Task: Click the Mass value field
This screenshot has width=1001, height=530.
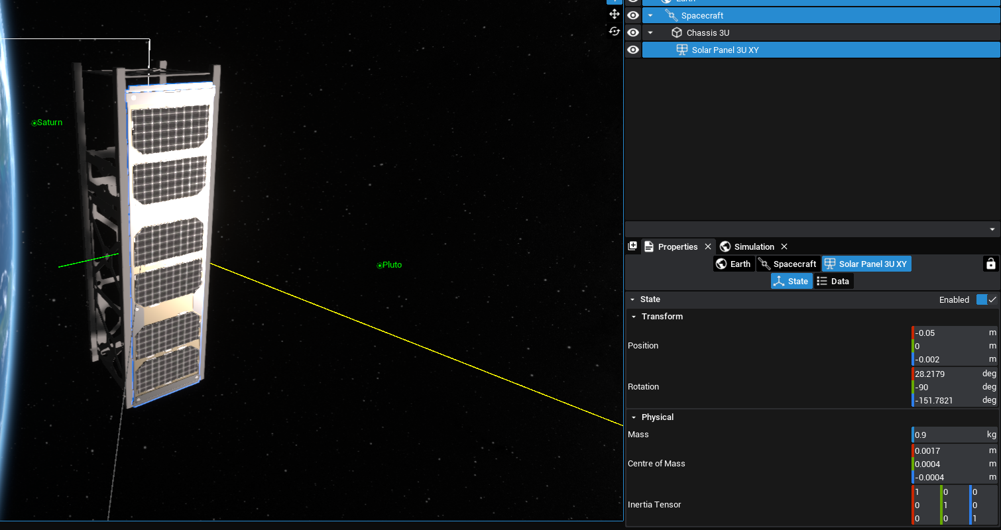Action: click(948, 435)
